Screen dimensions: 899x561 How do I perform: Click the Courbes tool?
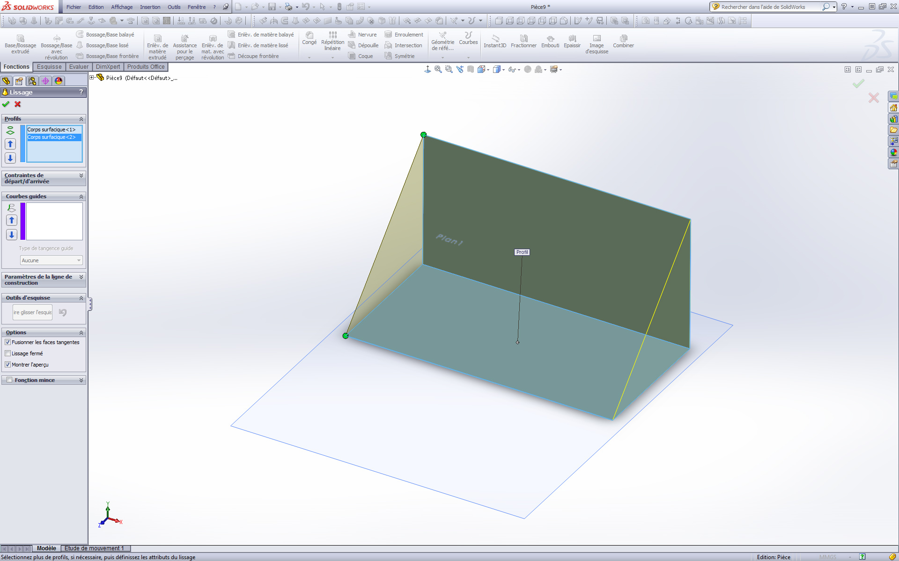coord(468,39)
